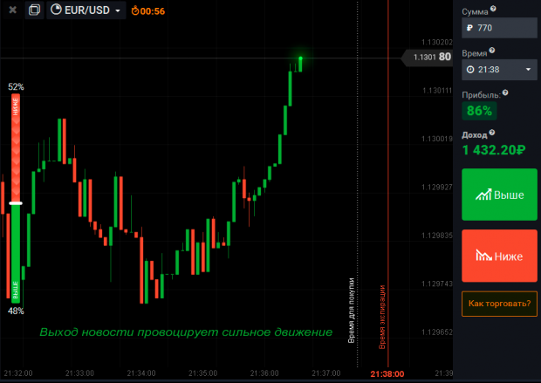Click the green 86% profit badge
Screen dimensions: 541x383
pyautogui.click(x=479, y=110)
